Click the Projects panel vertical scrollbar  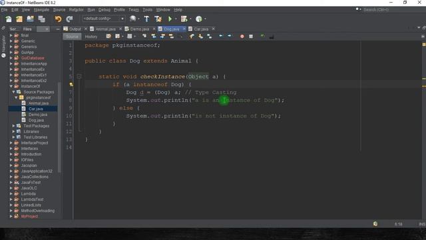[59, 127]
